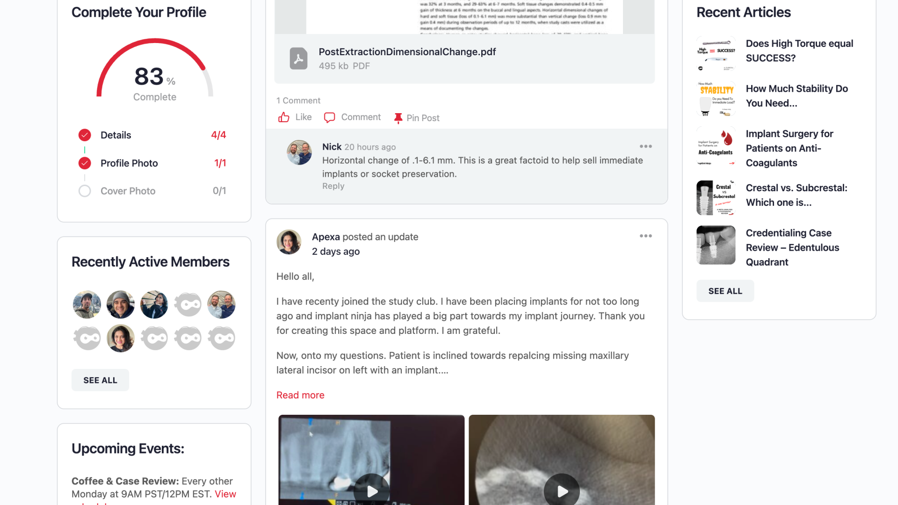Open Nick's avatar on the comment
The height and width of the screenshot is (505, 898).
(x=299, y=152)
